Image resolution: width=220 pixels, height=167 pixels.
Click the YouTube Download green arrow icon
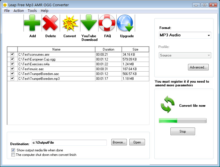(x=89, y=23)
